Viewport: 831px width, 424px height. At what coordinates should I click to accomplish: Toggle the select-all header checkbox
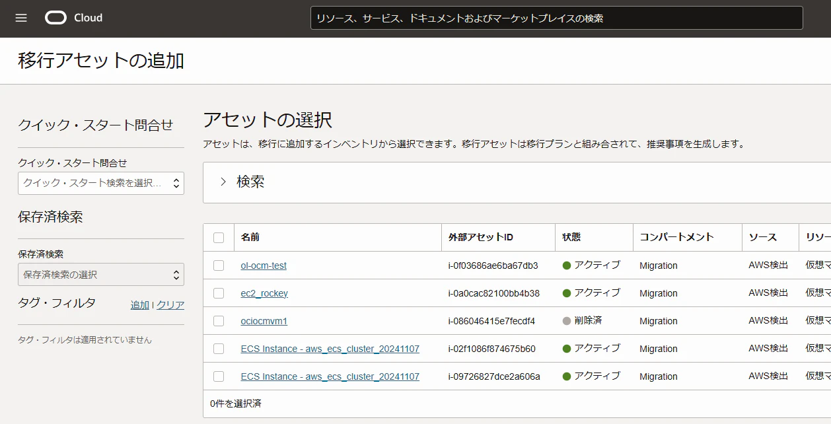[x=219, y=238]
